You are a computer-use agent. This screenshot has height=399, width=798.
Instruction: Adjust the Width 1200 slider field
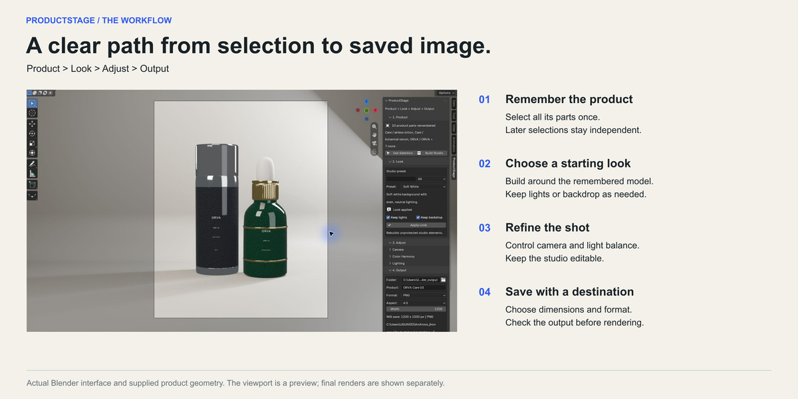pos(416,309)
